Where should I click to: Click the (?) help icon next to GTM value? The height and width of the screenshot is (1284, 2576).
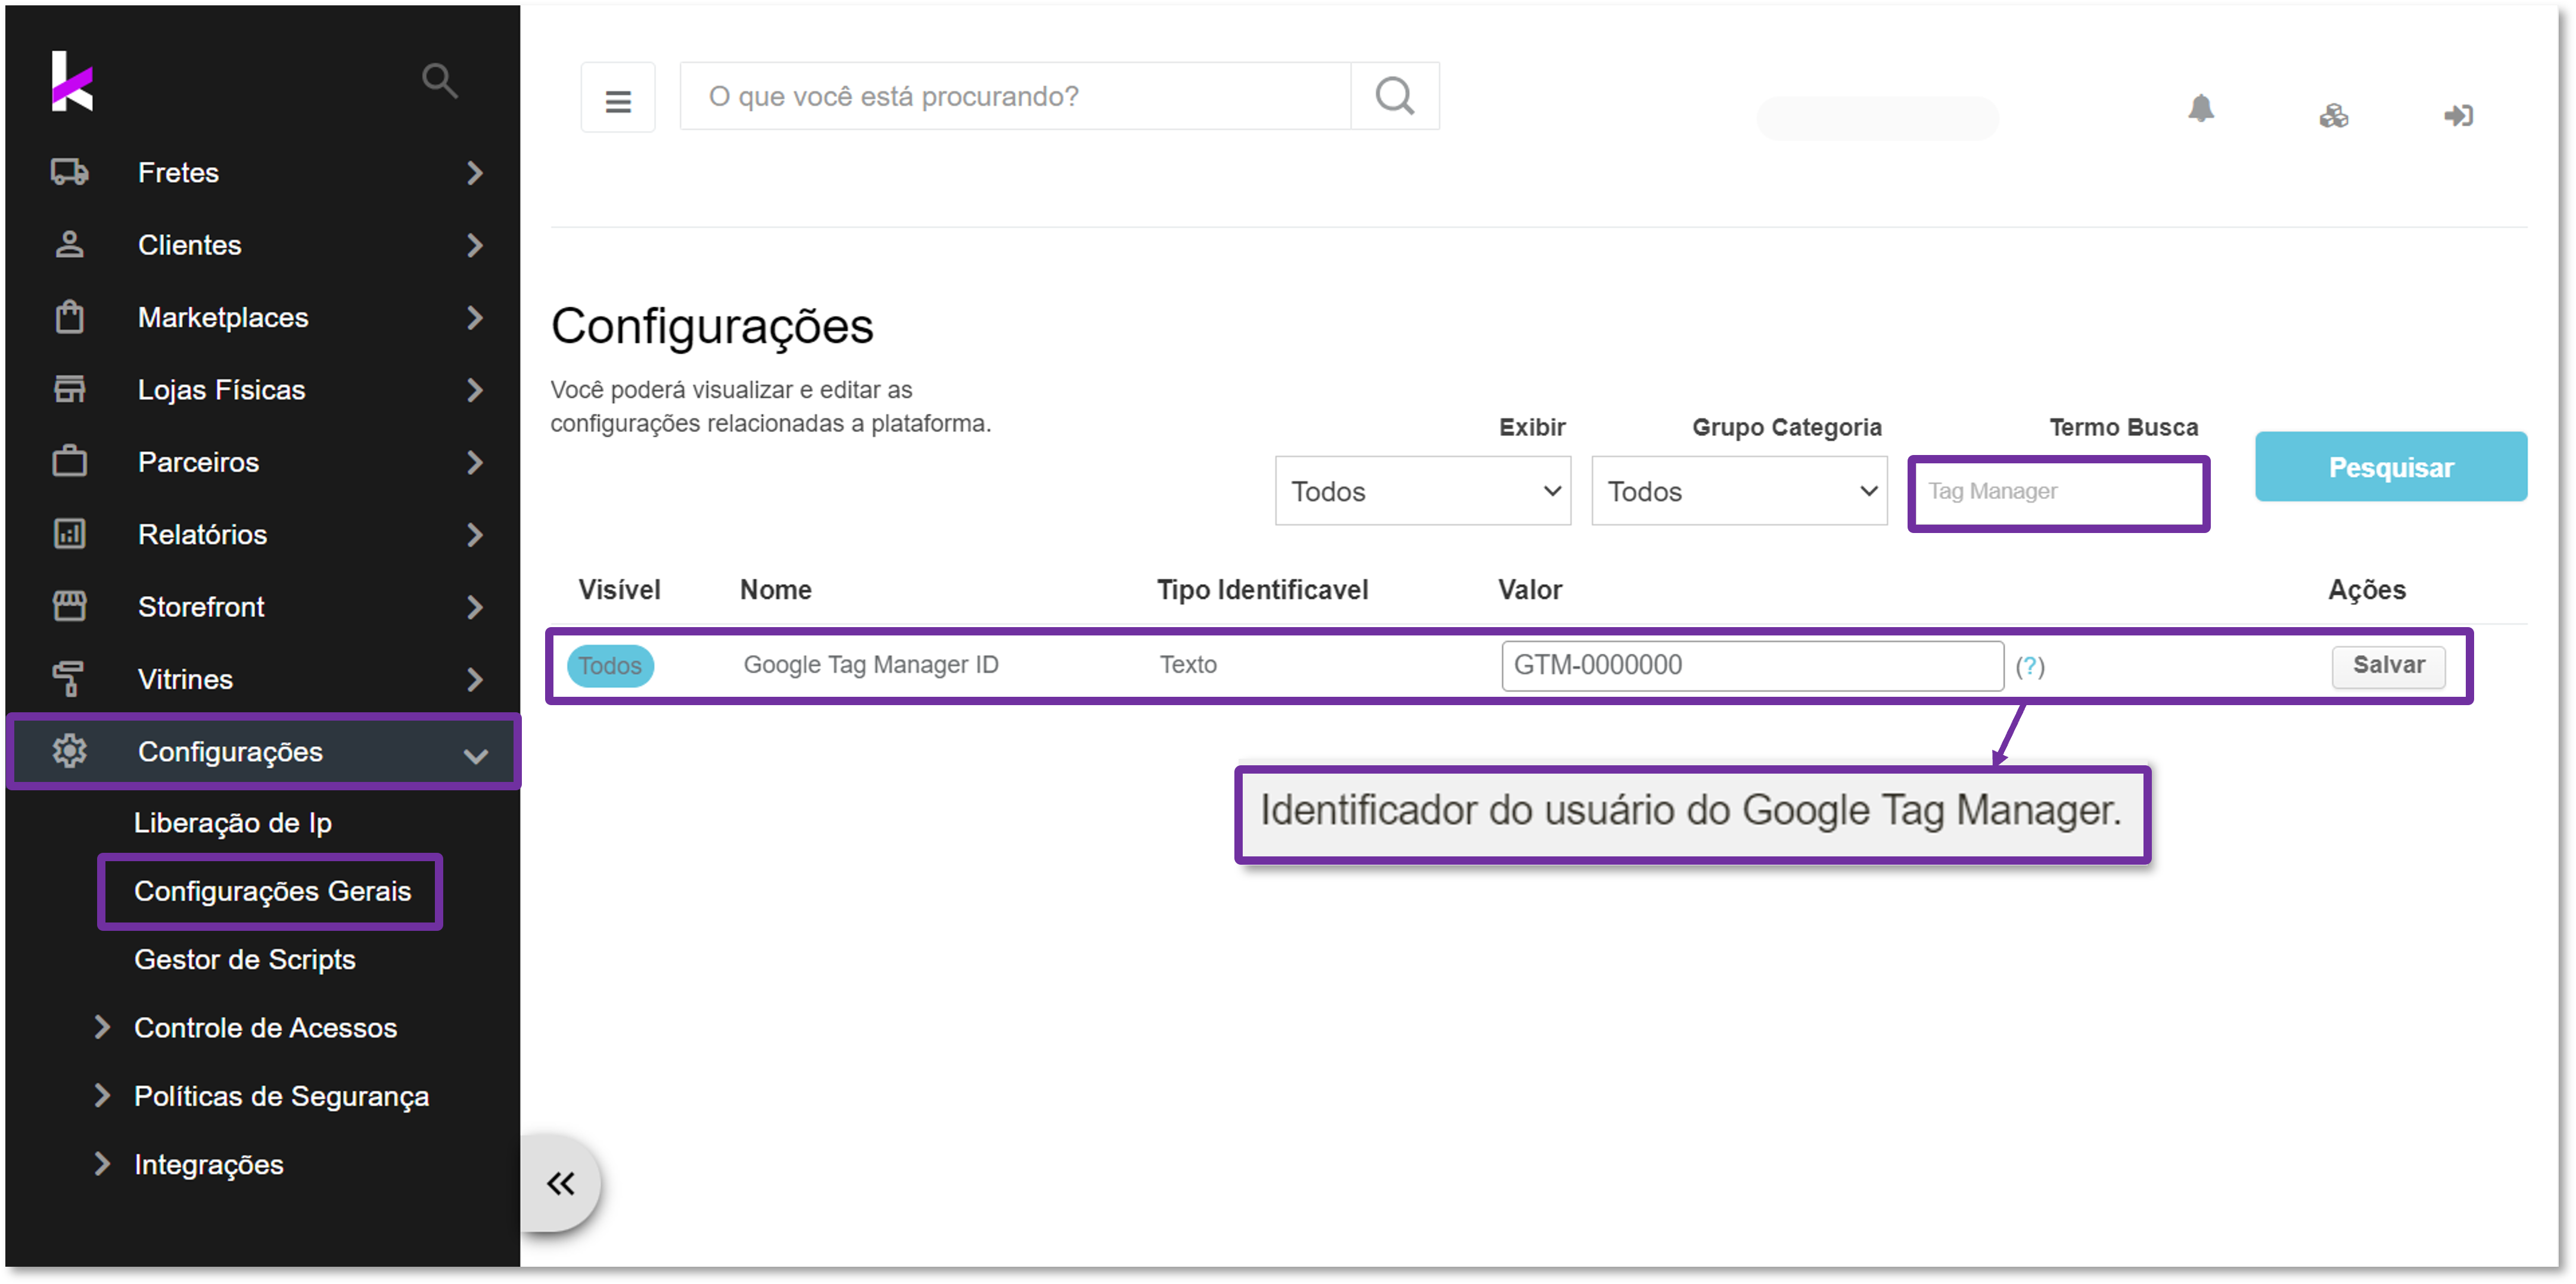click(2030, 666)
